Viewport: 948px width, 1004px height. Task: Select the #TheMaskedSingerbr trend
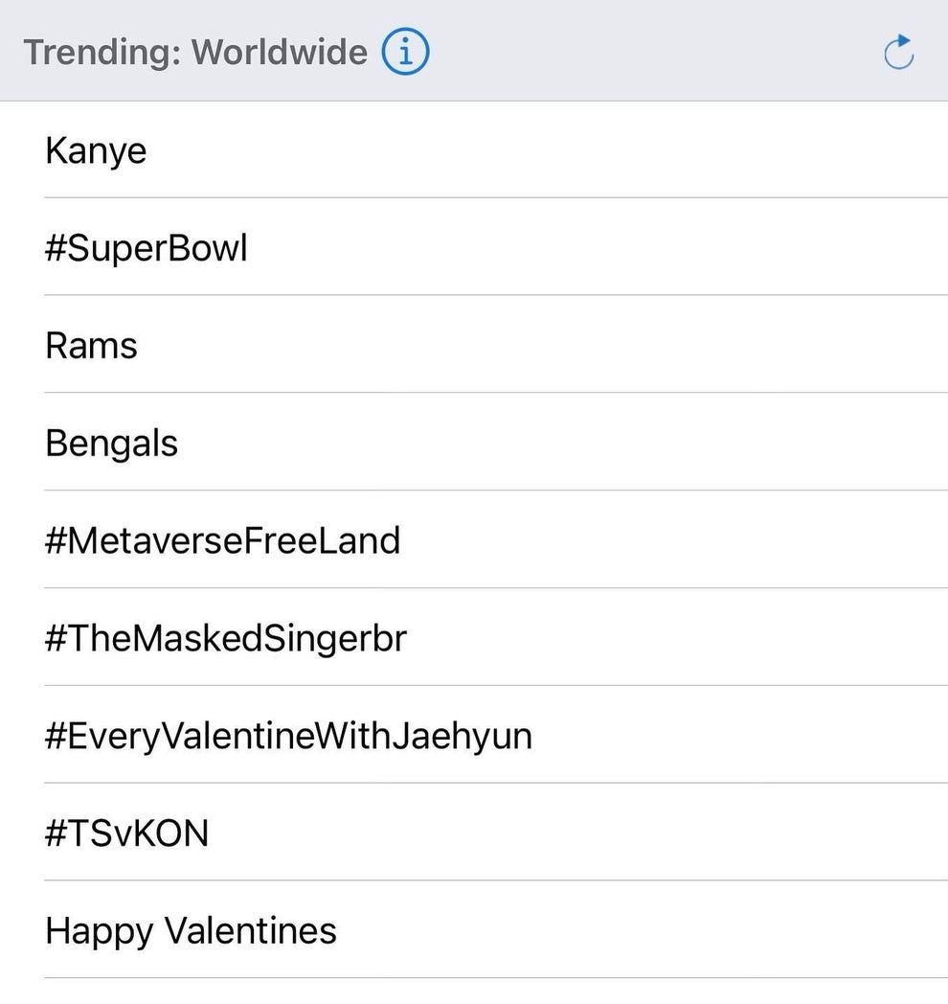(225, 638)
